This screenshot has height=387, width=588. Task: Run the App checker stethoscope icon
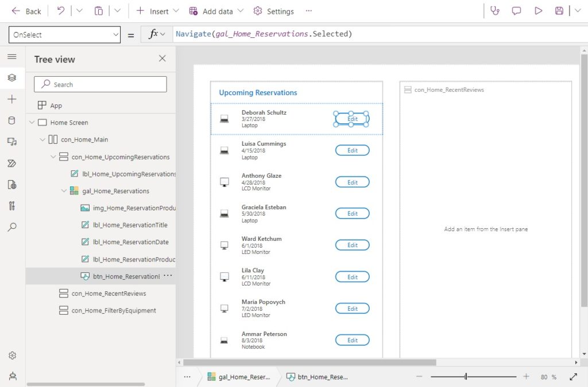pos(495,10)
